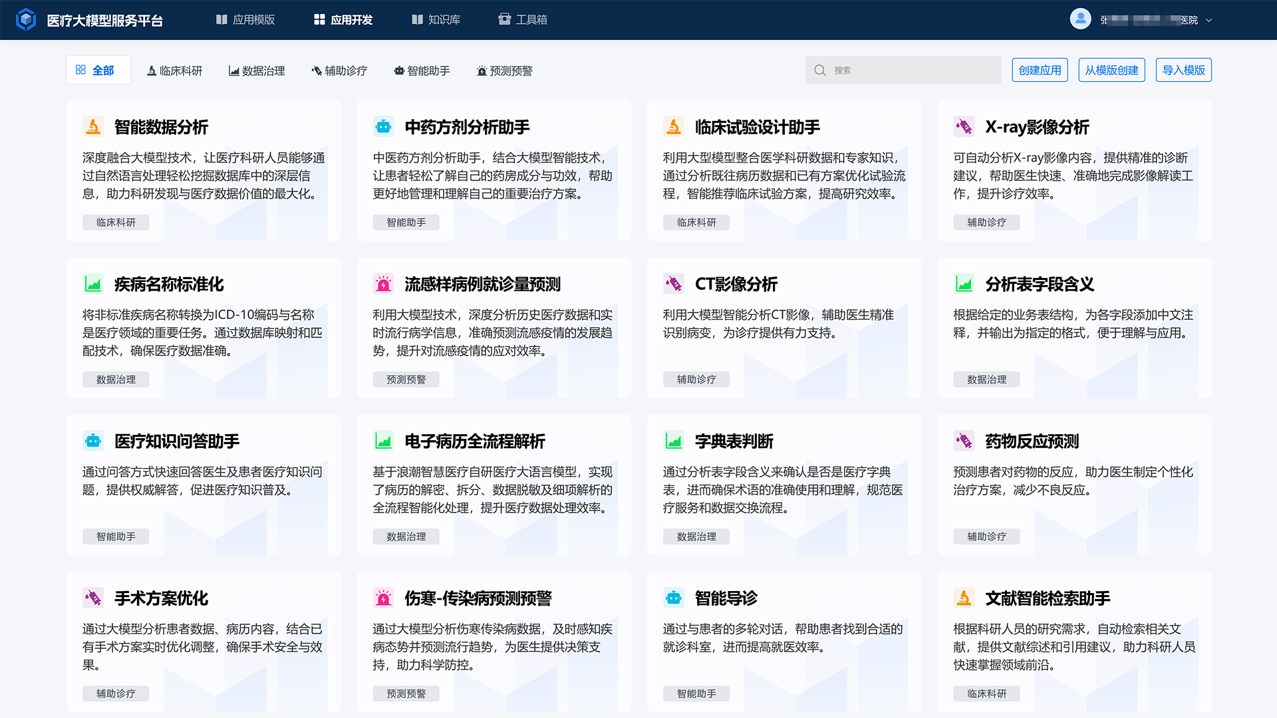Click the 从模版创建 button
Screen dimensions: 1277x718
tap(1111, 69)
